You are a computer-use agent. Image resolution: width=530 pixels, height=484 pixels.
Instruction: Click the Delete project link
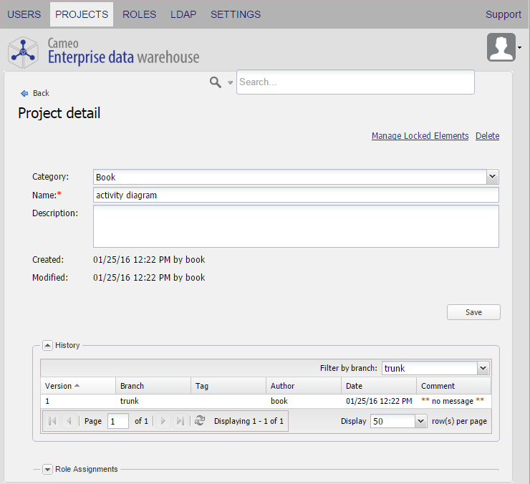coord(487,136)
